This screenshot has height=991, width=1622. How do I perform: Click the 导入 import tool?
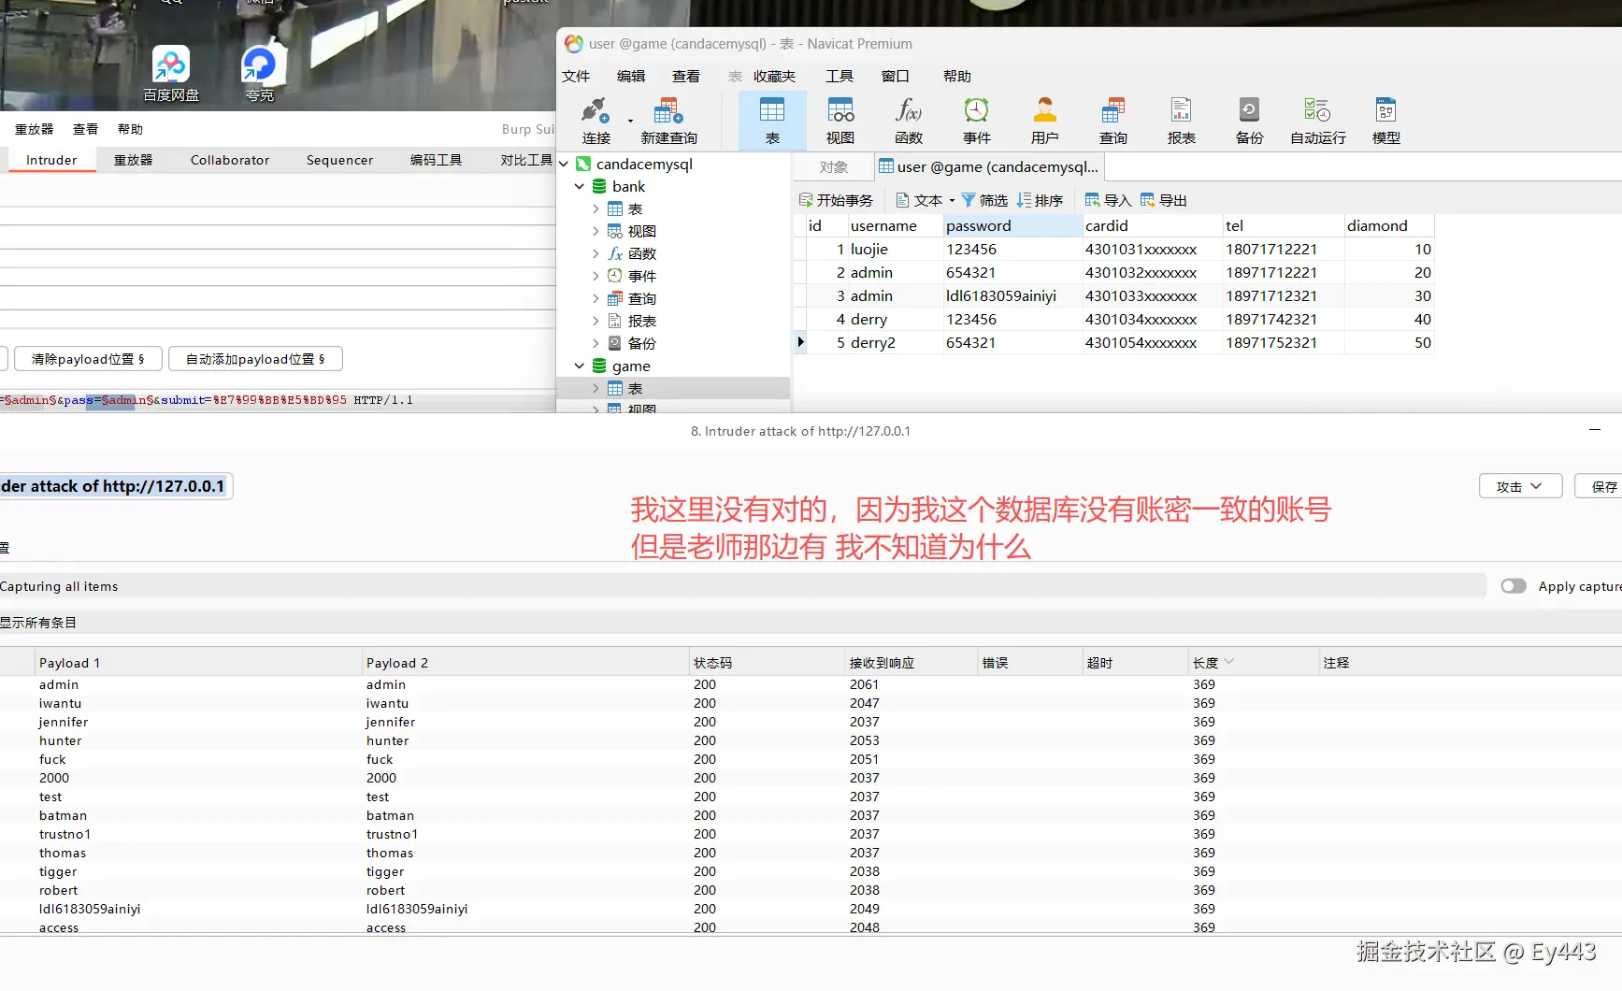1108,200
